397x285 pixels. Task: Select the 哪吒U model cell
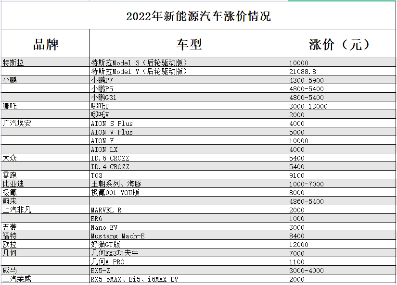tap(189, 106)
